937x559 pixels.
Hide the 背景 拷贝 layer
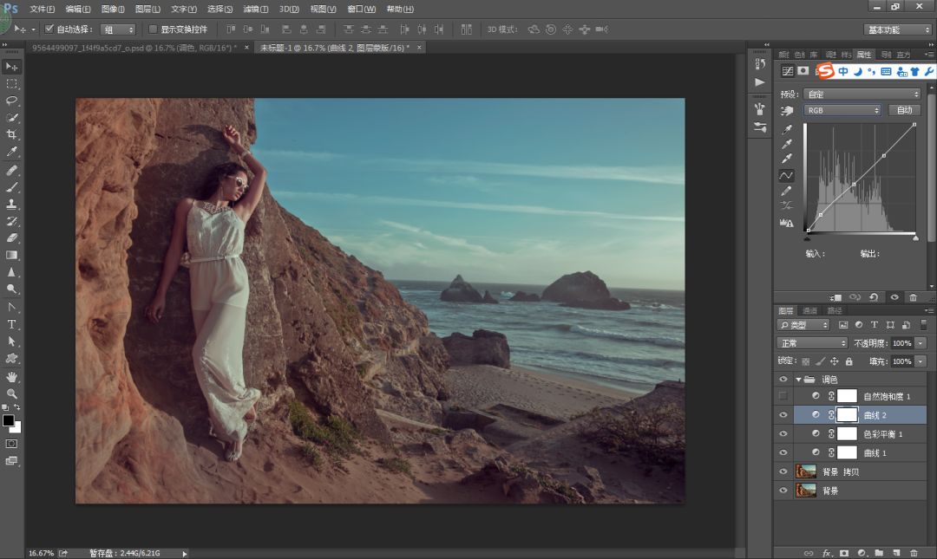(783, 471)
